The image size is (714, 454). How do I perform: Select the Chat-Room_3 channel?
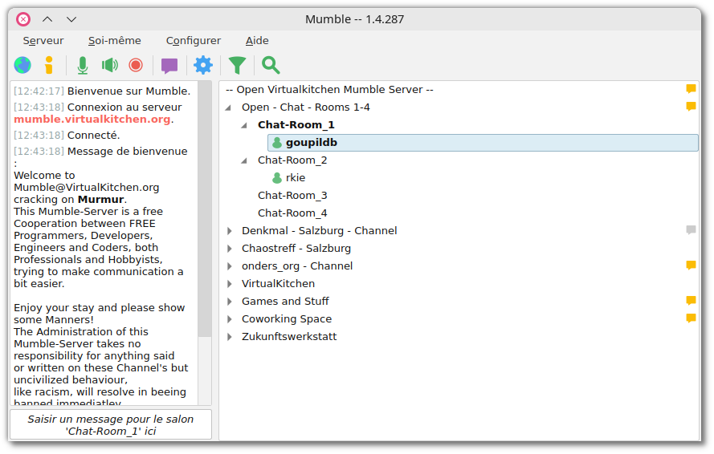[292, 195]
